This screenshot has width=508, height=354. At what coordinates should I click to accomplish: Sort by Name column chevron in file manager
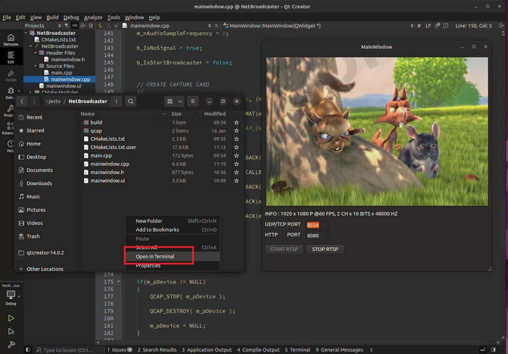pyautogui.click(x=164, y=114)
